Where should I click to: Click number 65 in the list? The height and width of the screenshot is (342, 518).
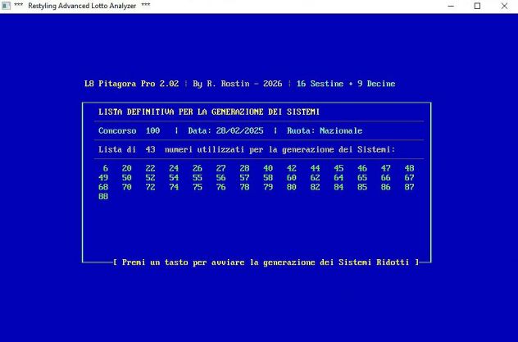[x=362, y=178]
